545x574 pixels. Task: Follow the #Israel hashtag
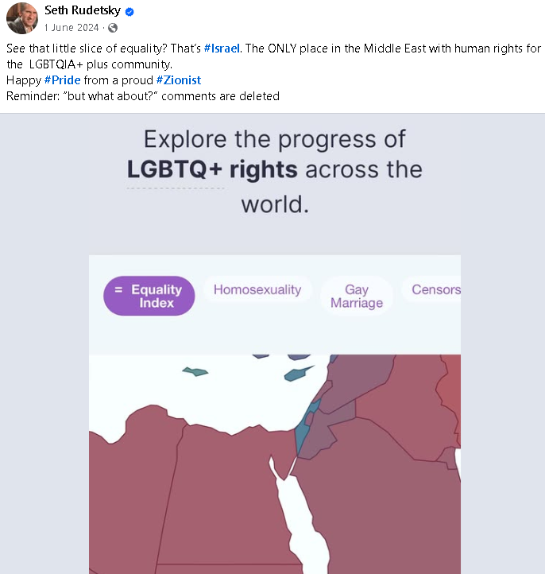[222, 48]
